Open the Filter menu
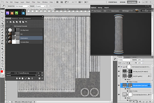 pos(33,2)
